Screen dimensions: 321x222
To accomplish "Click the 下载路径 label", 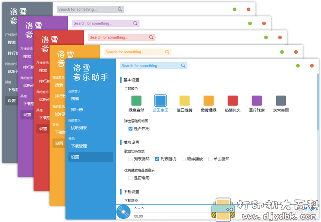I will pyautogui.click(x=131, y=200).
